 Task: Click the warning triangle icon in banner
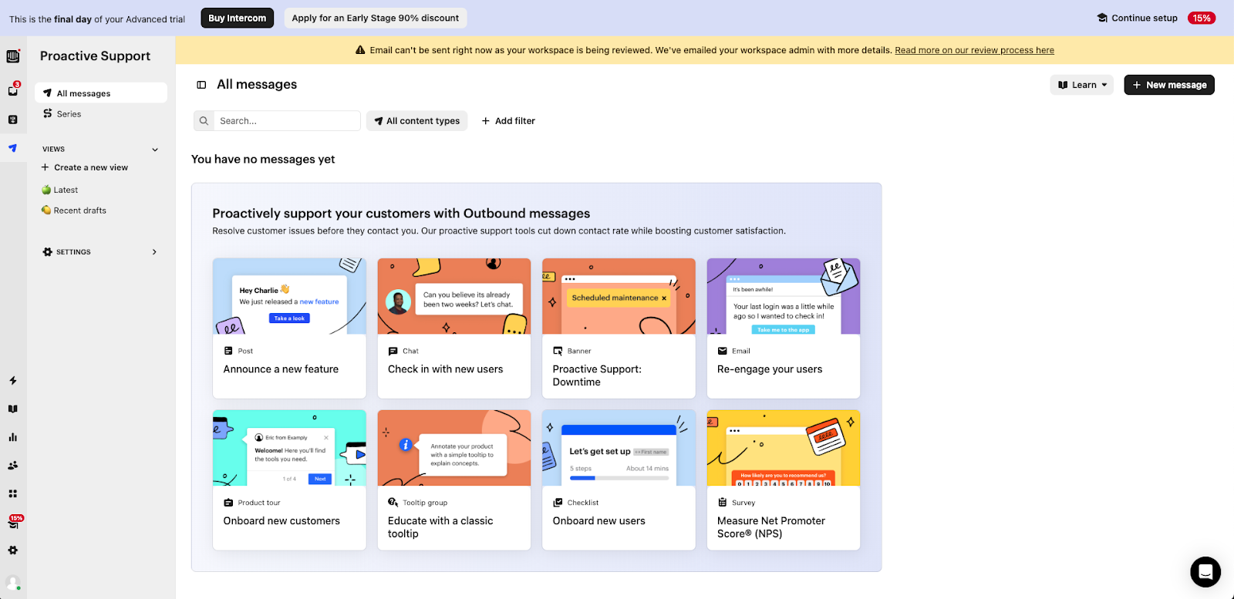coord(360,50)
